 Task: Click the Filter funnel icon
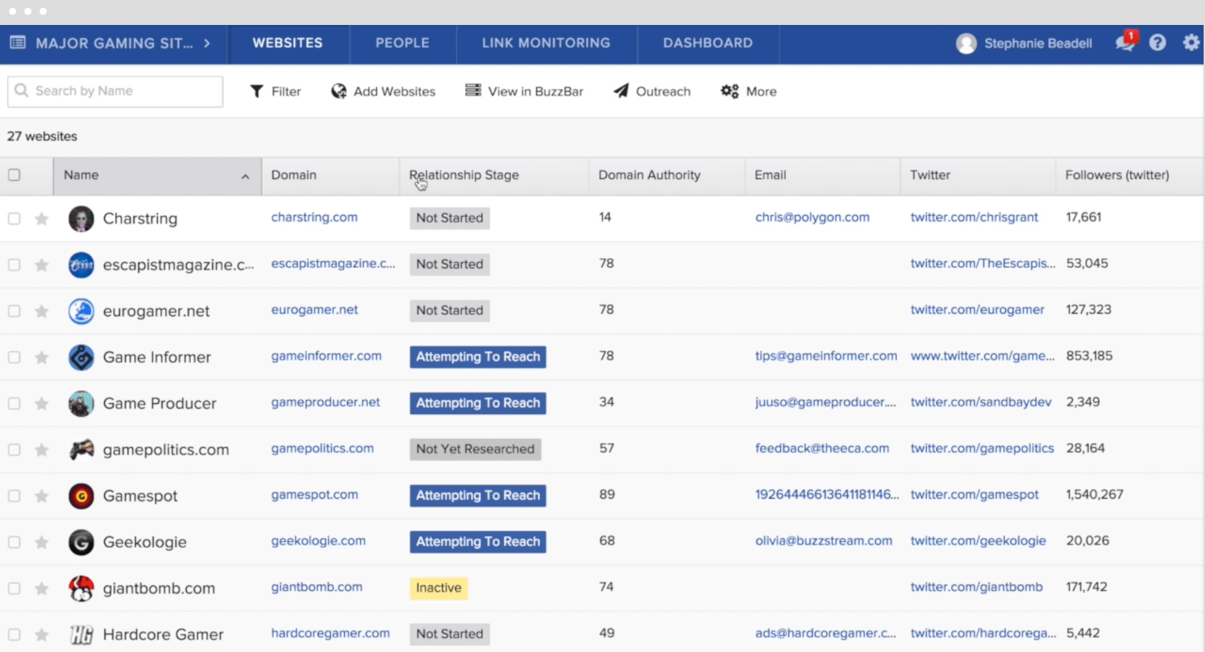(x=256, y=92)
